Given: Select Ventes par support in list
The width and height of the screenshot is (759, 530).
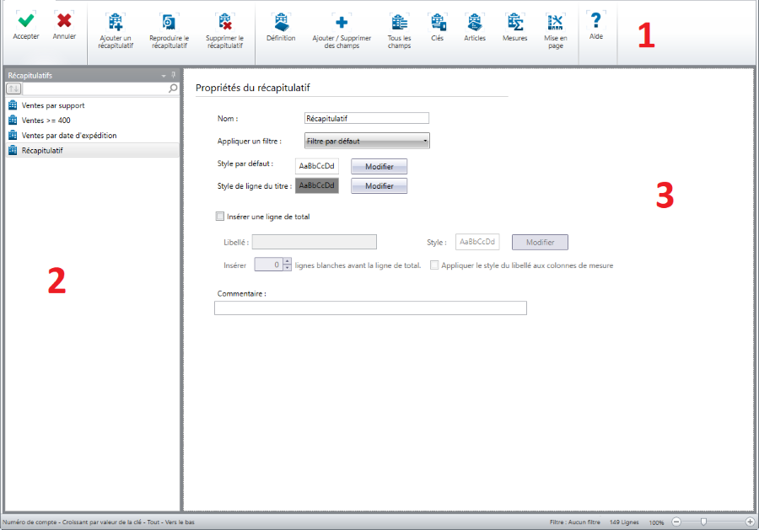Looking at the screenshot, I should click(53, 105).
